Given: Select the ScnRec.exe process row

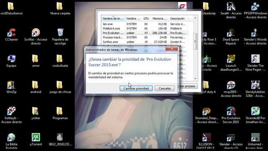Looking at the screenshot, I should [144, 42].
